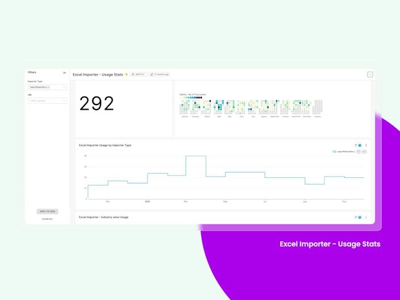Open kebab menu on Usage by Importer Type chart
The height and width of the screenshot is (300, 400).
click(366, 145)
